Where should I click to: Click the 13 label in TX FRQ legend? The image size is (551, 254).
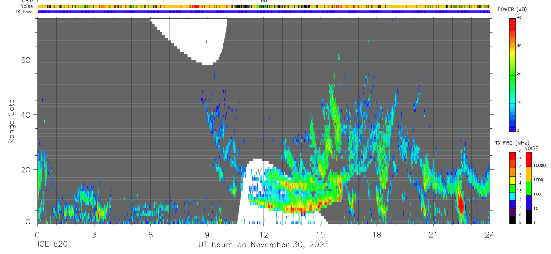(x=520, y=191)
